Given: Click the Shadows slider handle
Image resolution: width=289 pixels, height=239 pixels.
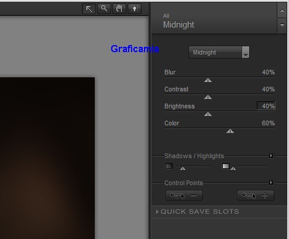Looking at the screenshot, I should (x=183, y=168).
